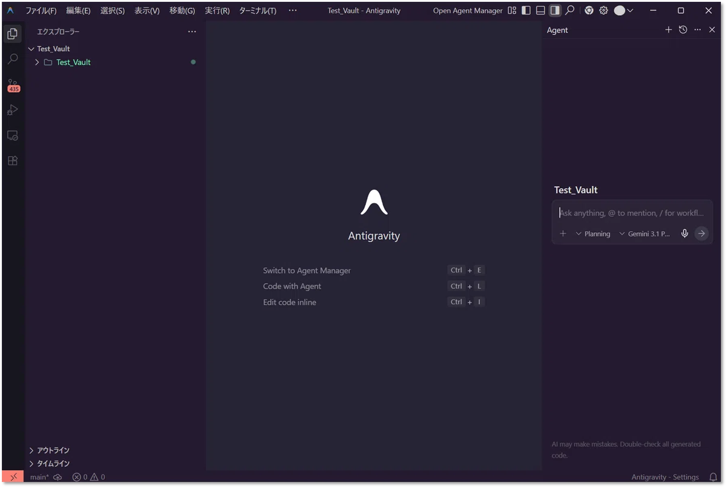Click the remote window status bar icon
The image size is (727, 488).
[x=13, y=477]
